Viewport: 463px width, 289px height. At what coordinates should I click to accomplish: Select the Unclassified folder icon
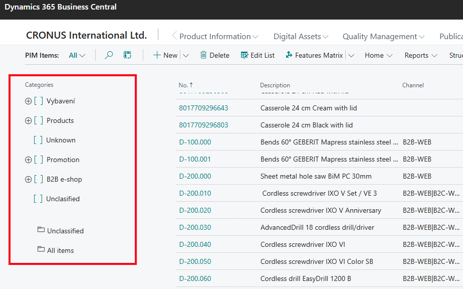pos(41,230)
